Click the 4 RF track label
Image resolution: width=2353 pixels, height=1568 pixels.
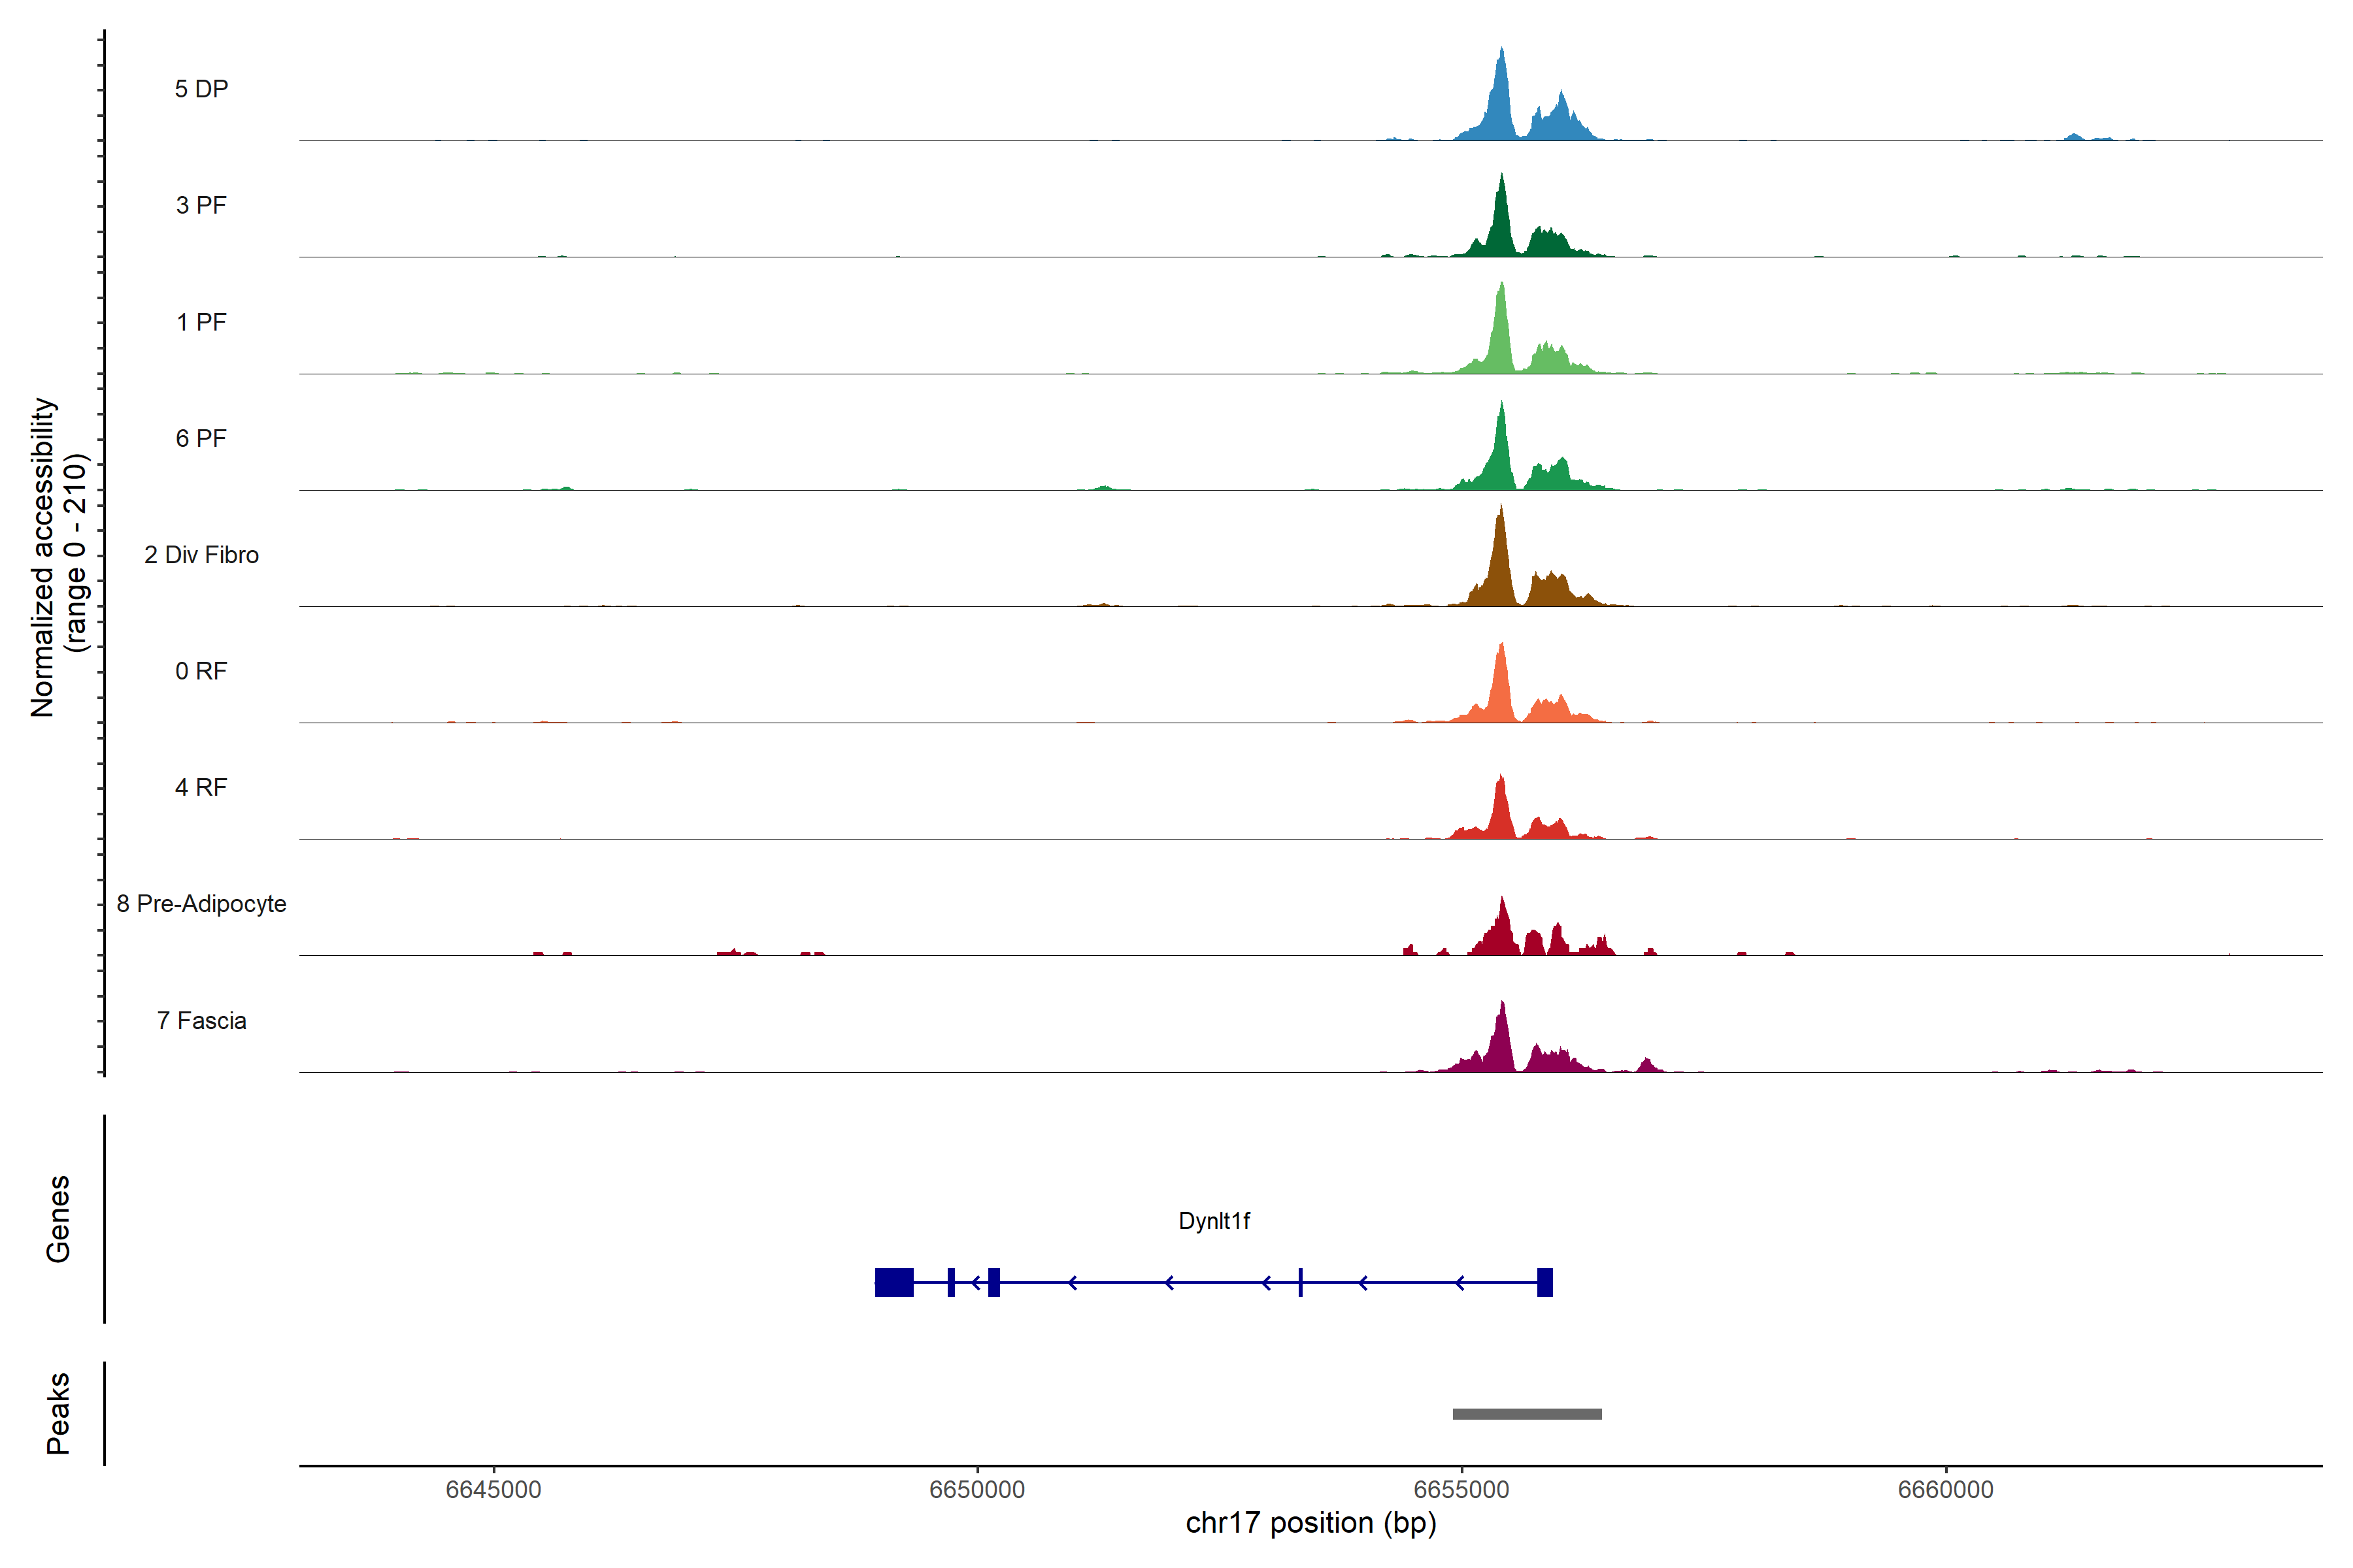click(201, 787)
